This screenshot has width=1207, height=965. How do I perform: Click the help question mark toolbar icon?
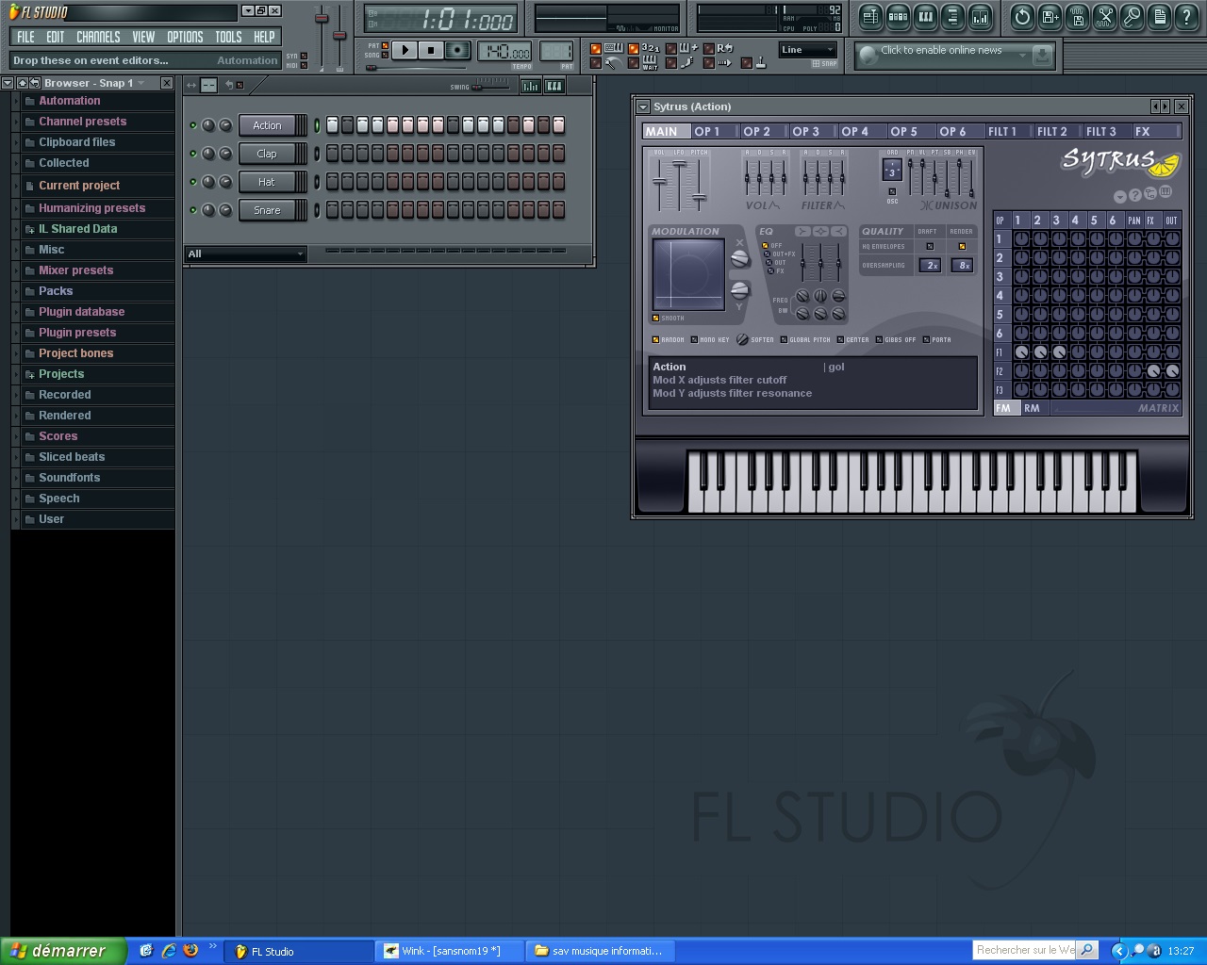point(1186,17)
